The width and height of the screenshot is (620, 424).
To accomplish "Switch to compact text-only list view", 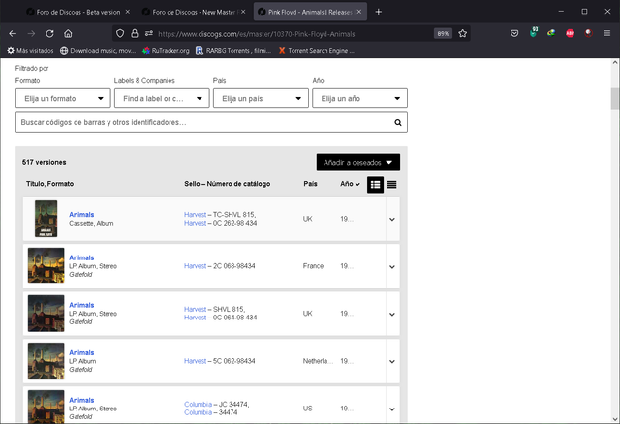I will (x=391, y=185).
